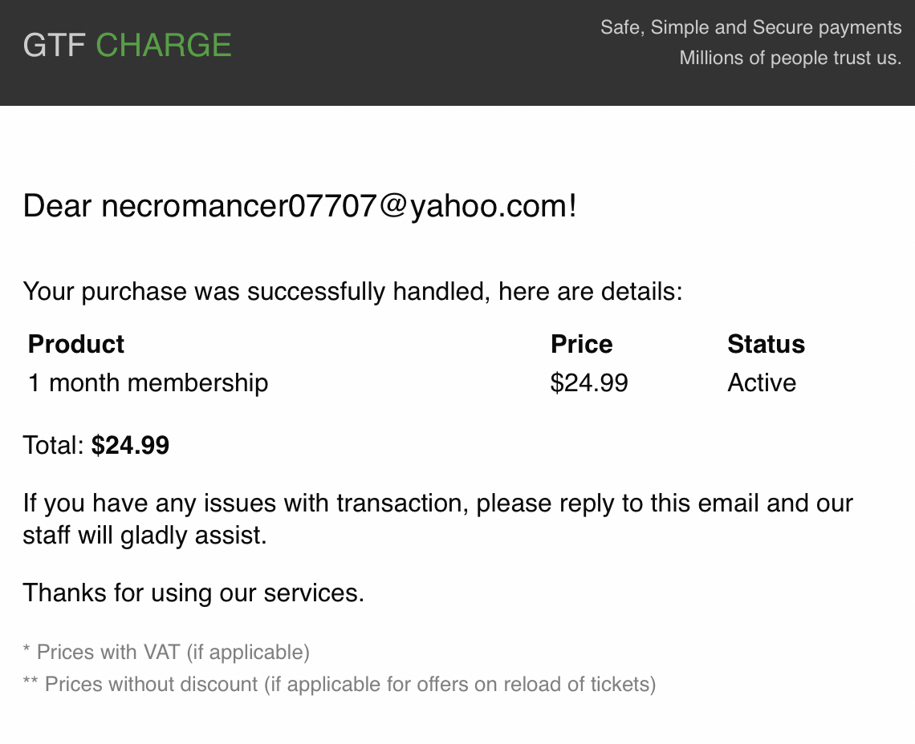Click the necromancer07707@yahoo.com email address
Viewport: 915px width, 744px height.
335,206
